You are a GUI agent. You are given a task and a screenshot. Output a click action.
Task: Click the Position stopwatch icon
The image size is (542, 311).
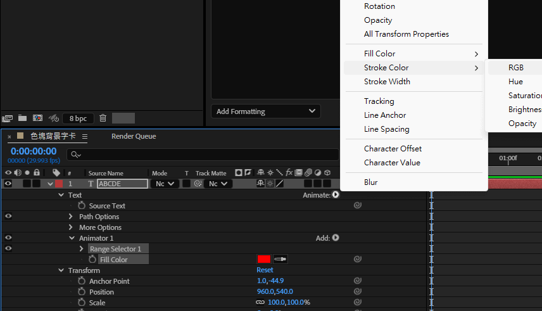tap(82, 292)
